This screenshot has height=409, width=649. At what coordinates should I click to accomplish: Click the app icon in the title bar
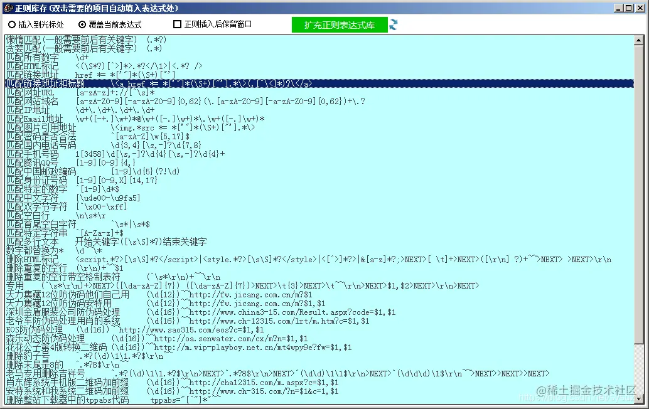click(x=8, y=8)
